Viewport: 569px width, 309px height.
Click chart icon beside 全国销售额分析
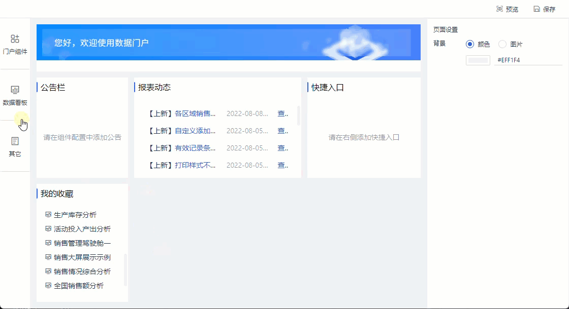(x=48, y=285)
